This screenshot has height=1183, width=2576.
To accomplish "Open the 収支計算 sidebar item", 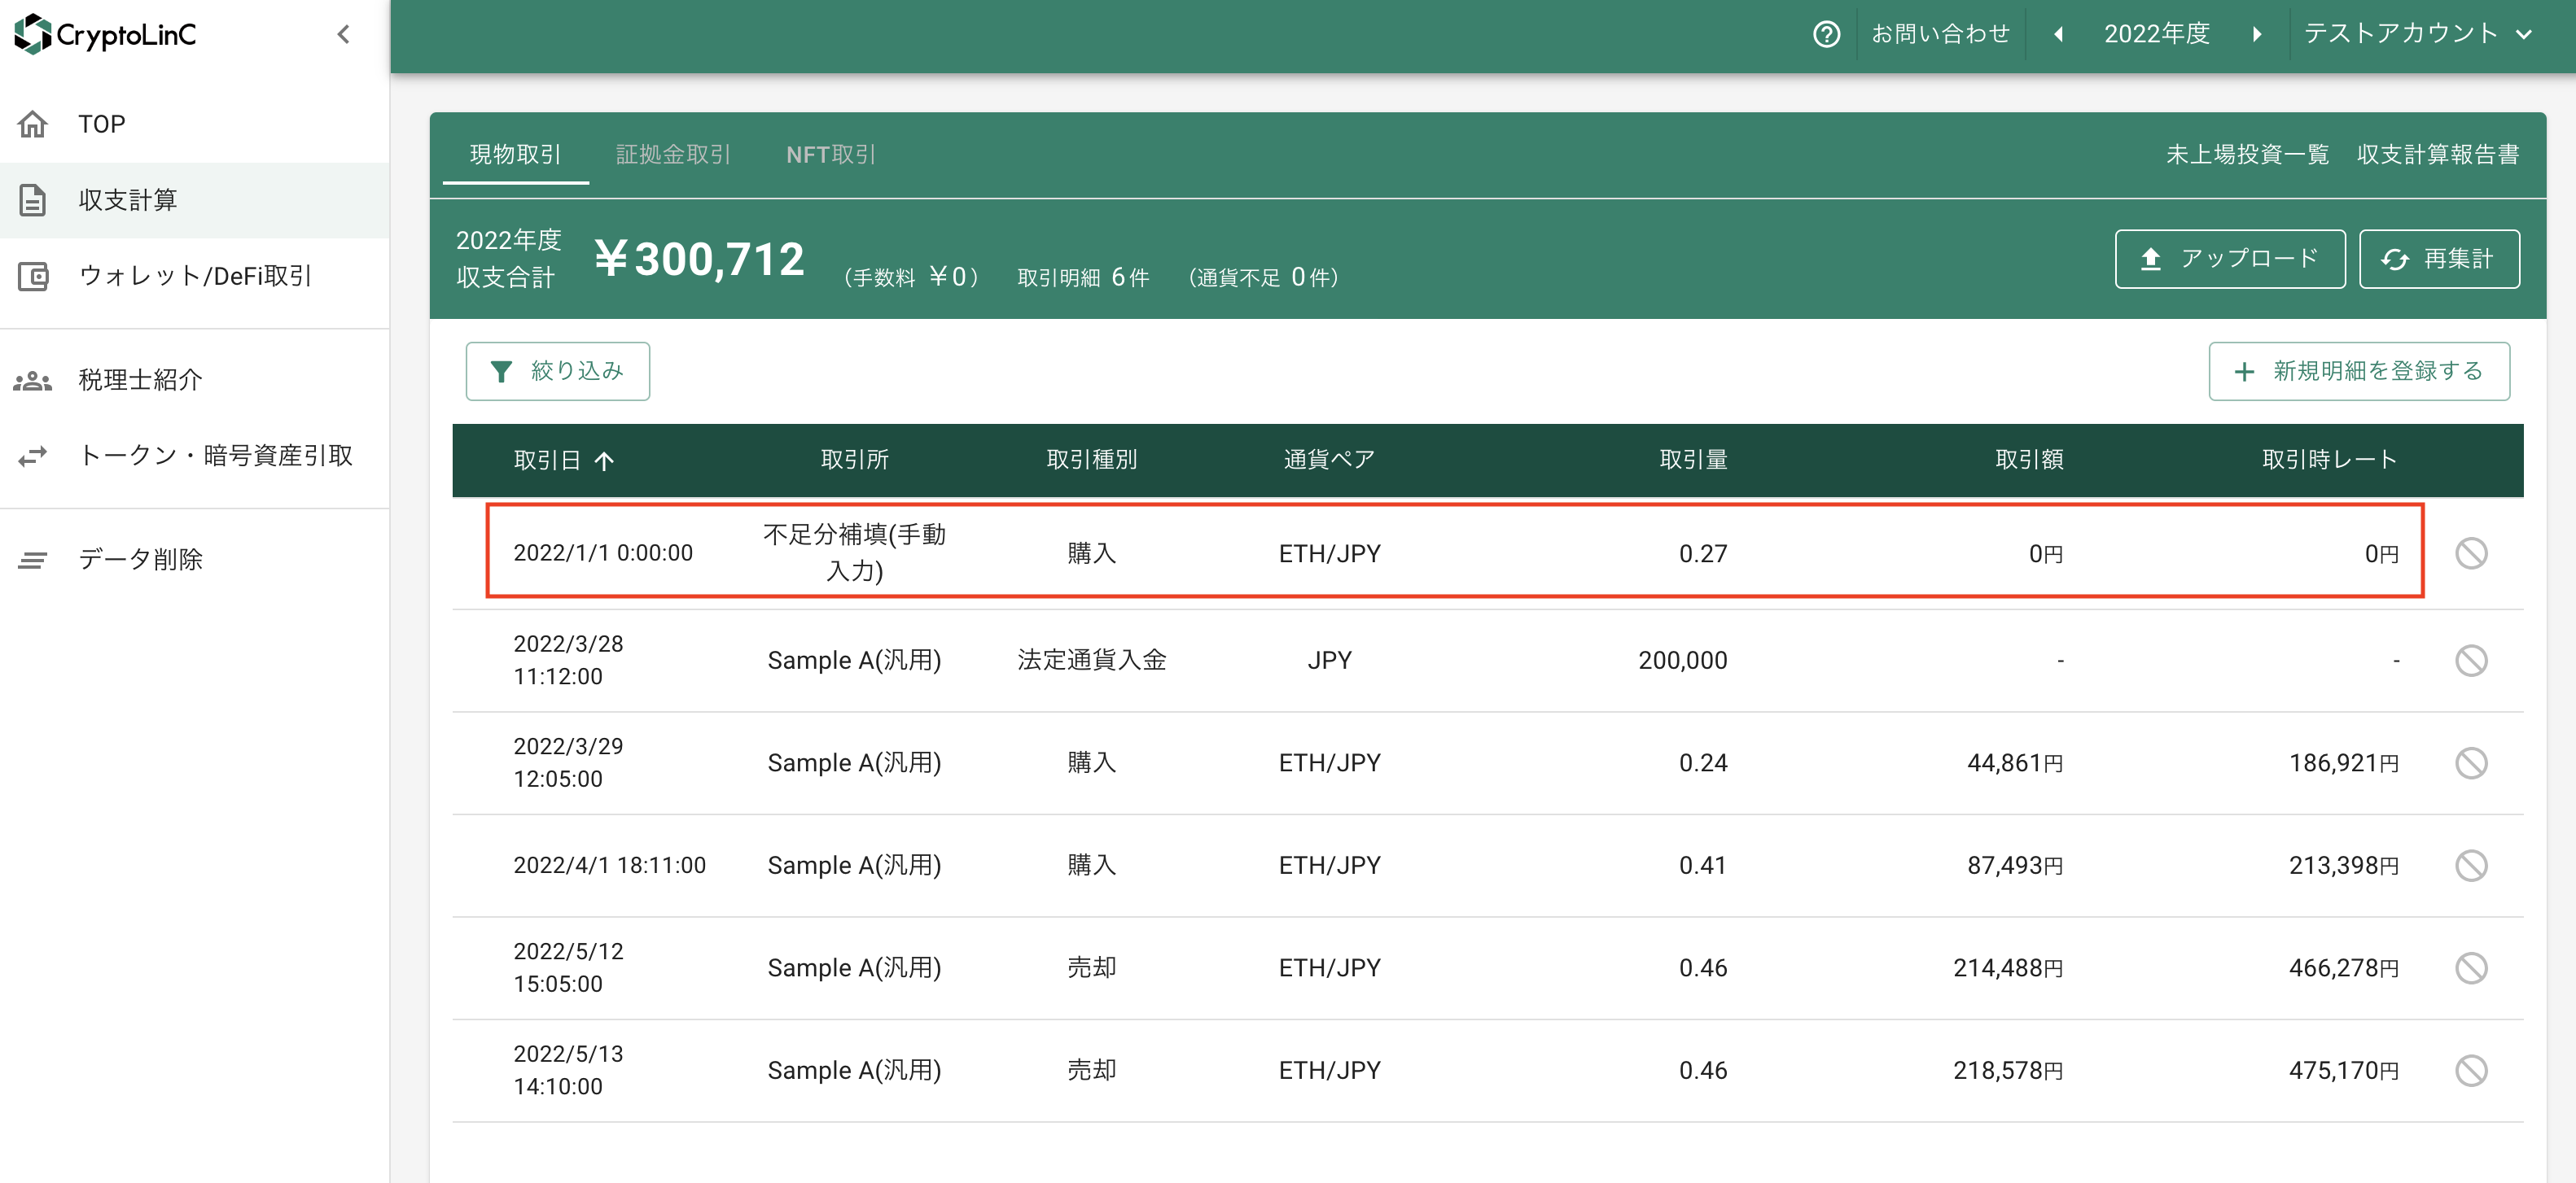I will click(x=194, y=200).
